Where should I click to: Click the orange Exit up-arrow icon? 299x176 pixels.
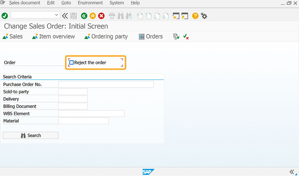pos(93,16)
